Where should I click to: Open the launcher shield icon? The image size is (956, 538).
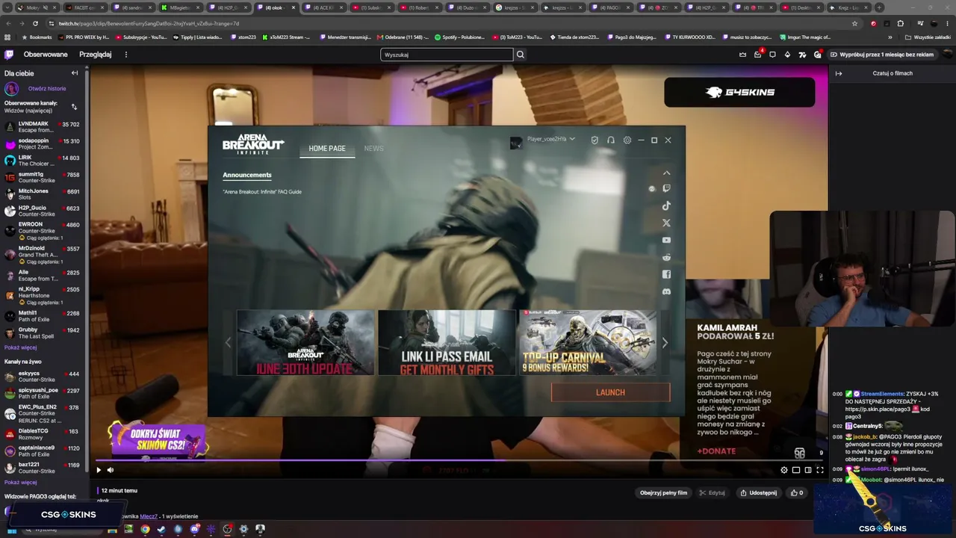pos(595,140)
